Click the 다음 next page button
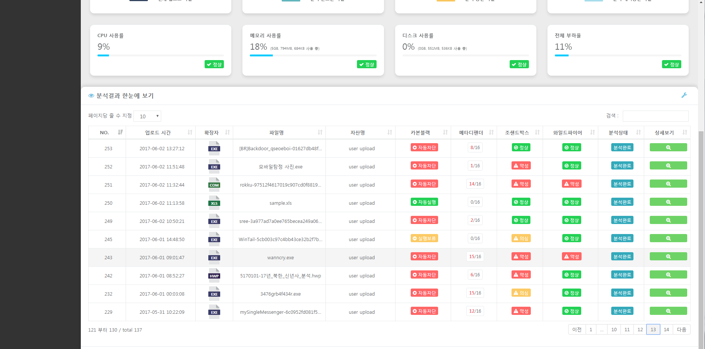This screenshot has height=349, width=705. point(681,329)
